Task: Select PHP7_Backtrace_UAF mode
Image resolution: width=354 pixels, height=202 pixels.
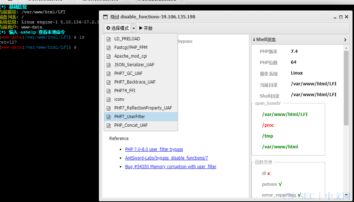Action: [141, 82]
